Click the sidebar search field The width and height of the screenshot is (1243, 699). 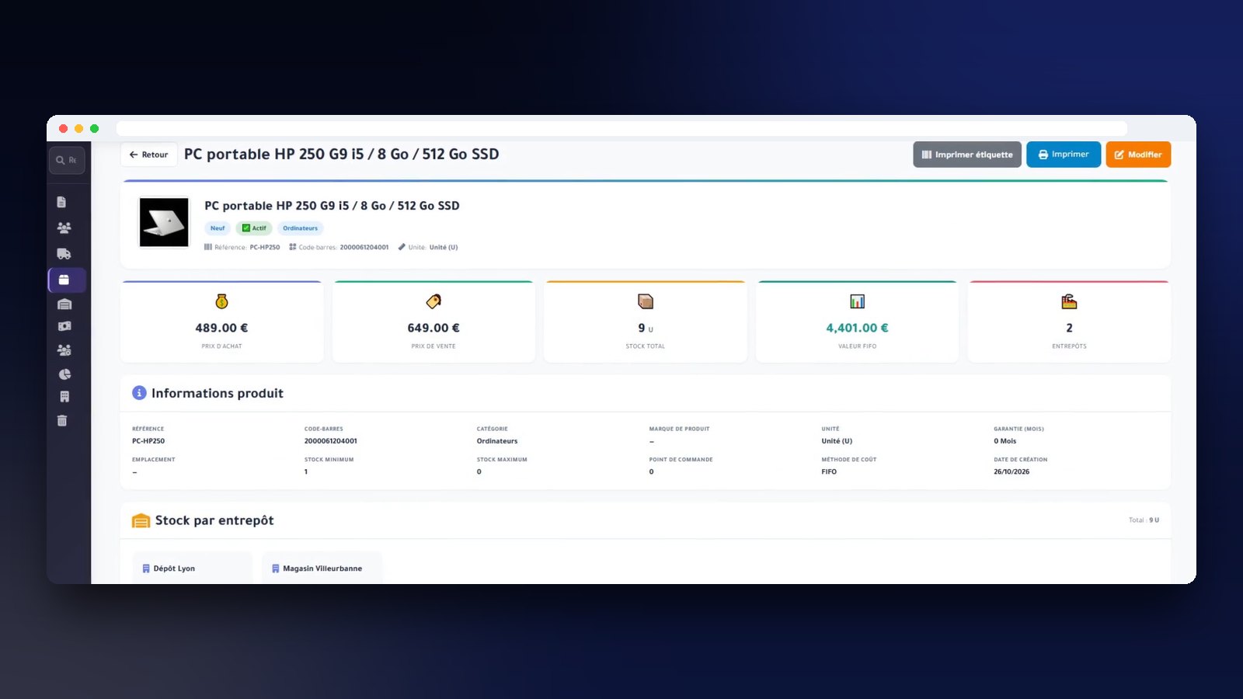(x=67, y=160)
